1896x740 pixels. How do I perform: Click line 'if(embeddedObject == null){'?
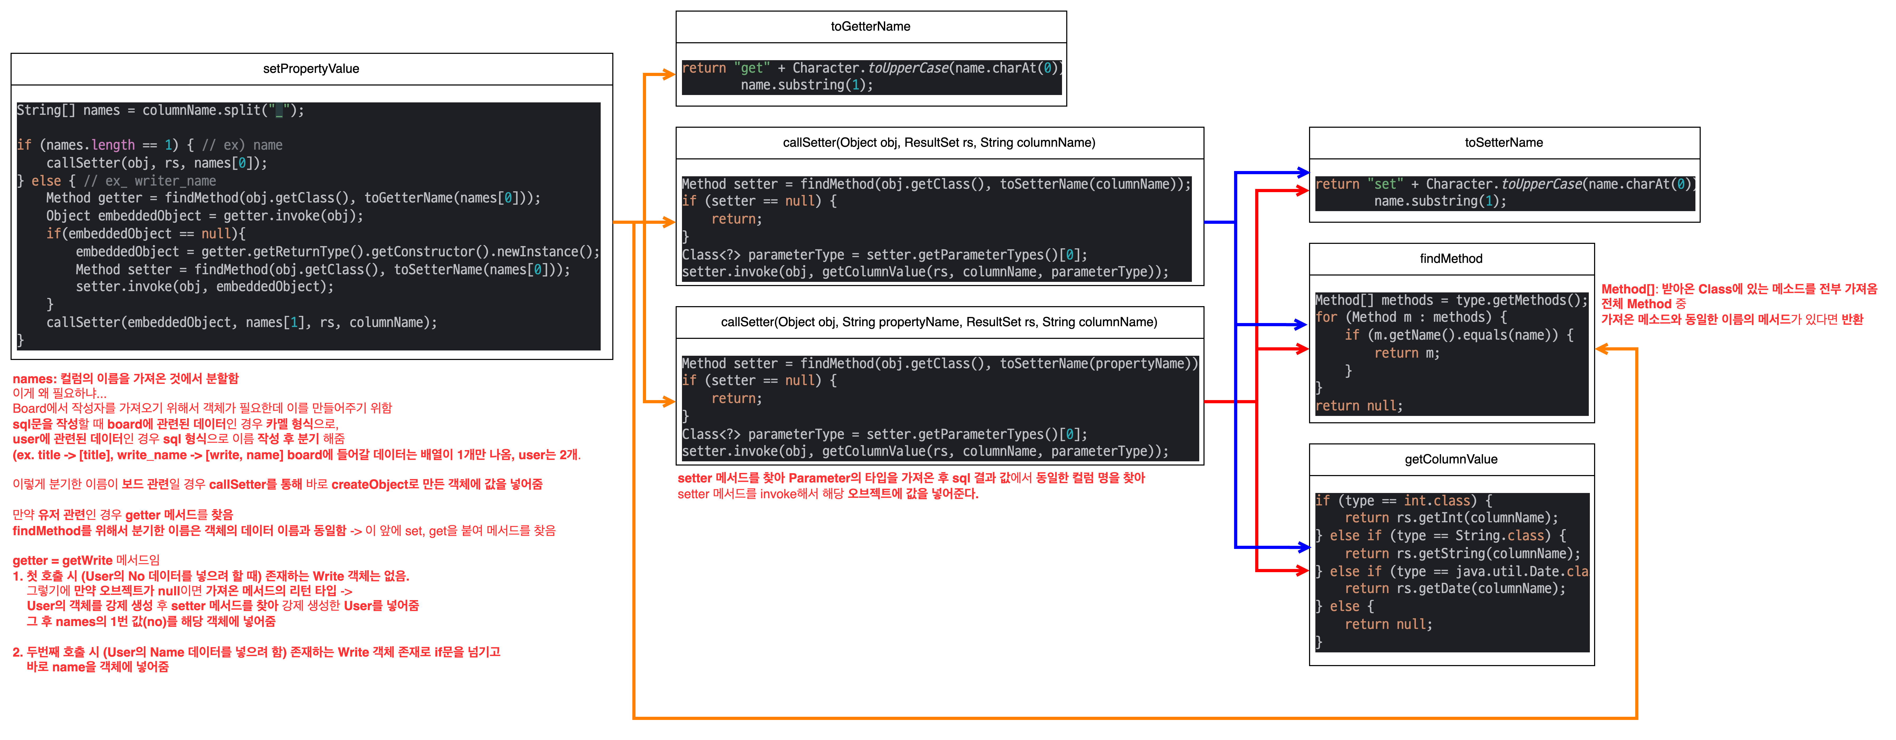click(146, 234)
